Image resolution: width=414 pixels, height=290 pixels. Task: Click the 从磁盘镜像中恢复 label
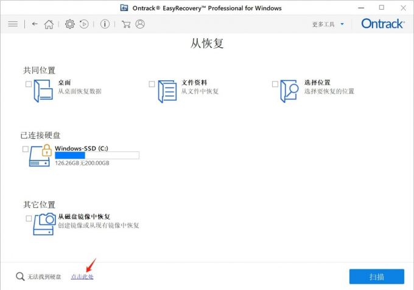[x=84, y=216]
